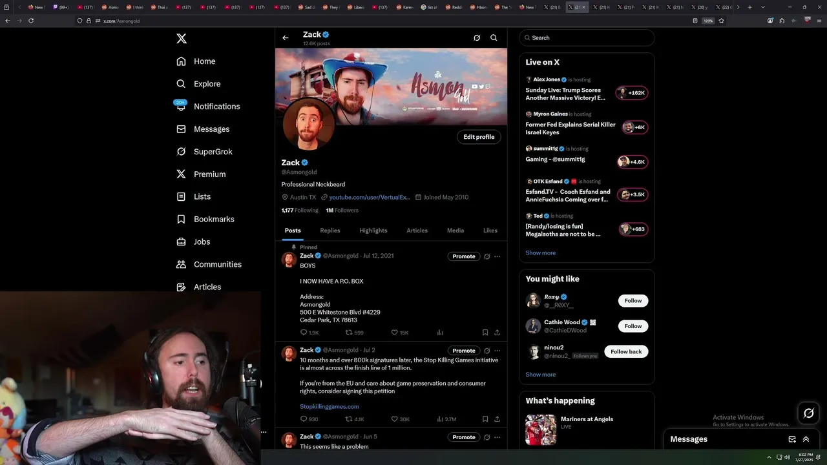Screen dimensions: 827x465
Task: Switch to the Highlights tab
Action: click(x=373, y=231)
